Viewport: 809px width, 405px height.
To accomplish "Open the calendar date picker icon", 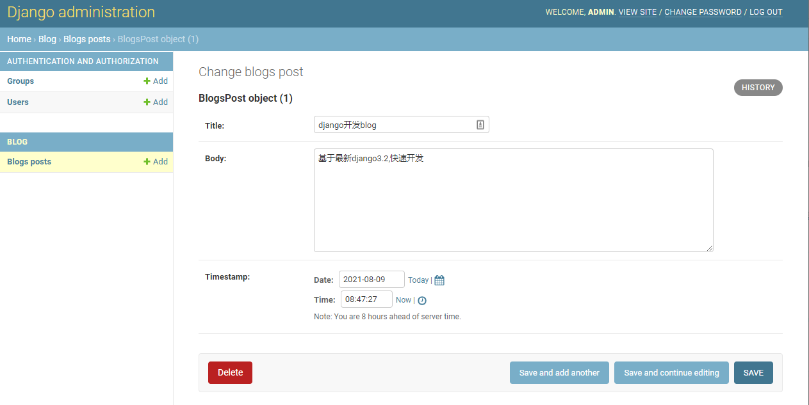I will 439,280.
